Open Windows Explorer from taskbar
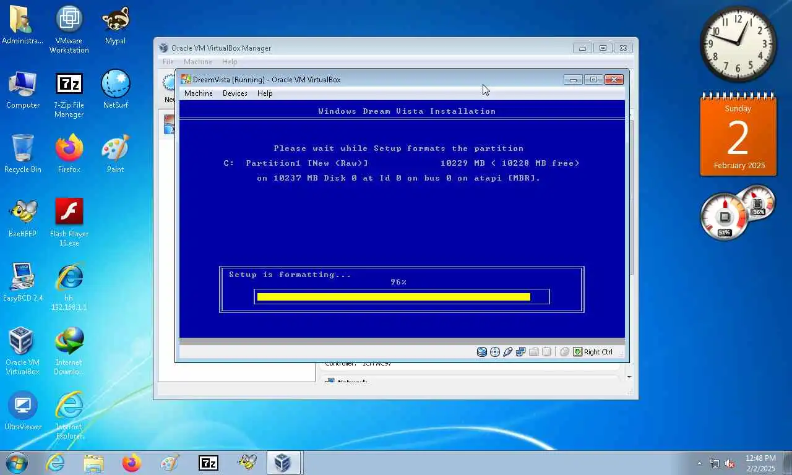Viewport: 792px width, 475px height. tap(93, 463)
